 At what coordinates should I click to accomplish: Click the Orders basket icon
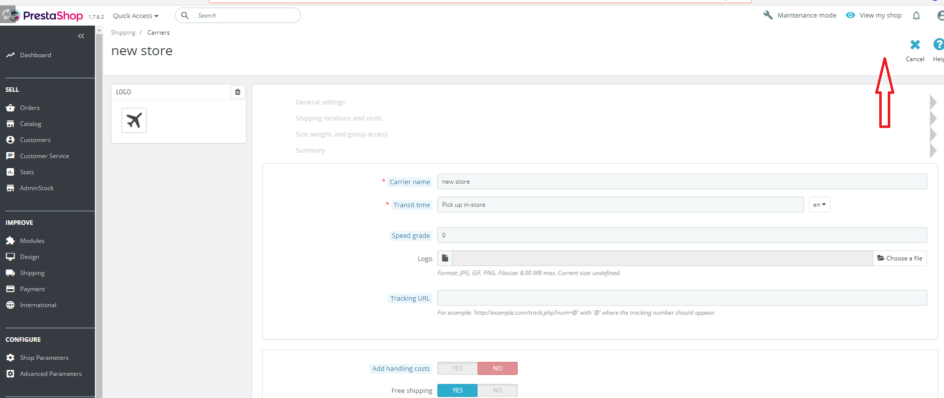tap(10, 108)
